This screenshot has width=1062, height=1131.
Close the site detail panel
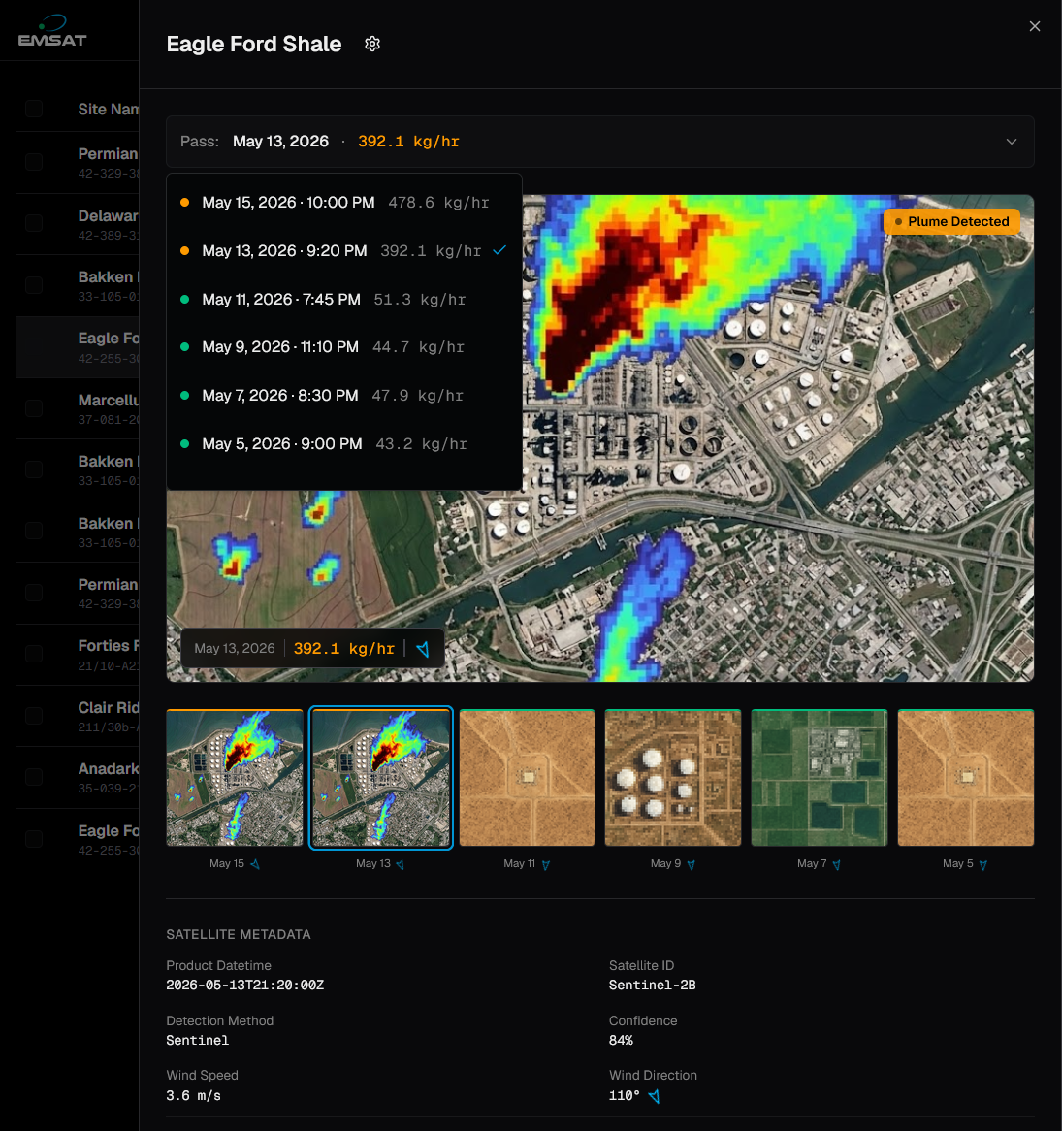pos(1035,27)
